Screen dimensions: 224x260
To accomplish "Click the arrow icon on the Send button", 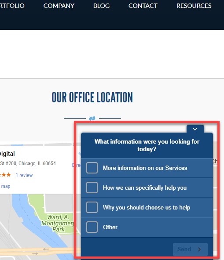I will point(199,249).
